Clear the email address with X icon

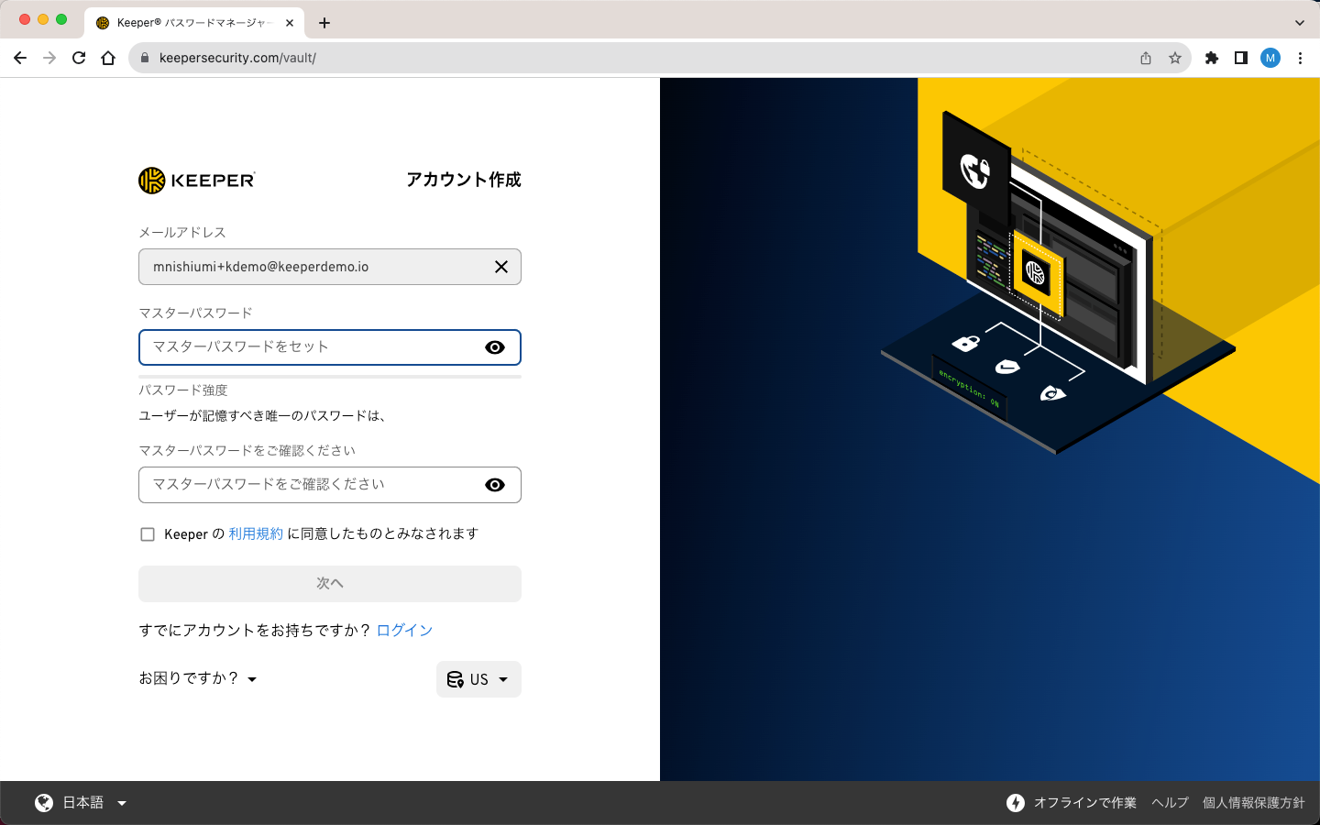501,267
